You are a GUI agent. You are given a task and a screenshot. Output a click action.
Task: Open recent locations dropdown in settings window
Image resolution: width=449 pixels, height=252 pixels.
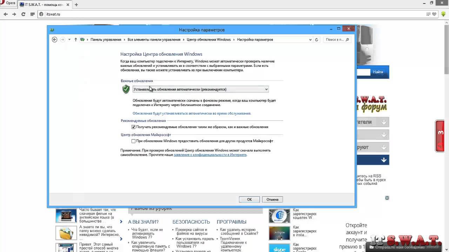69,40
